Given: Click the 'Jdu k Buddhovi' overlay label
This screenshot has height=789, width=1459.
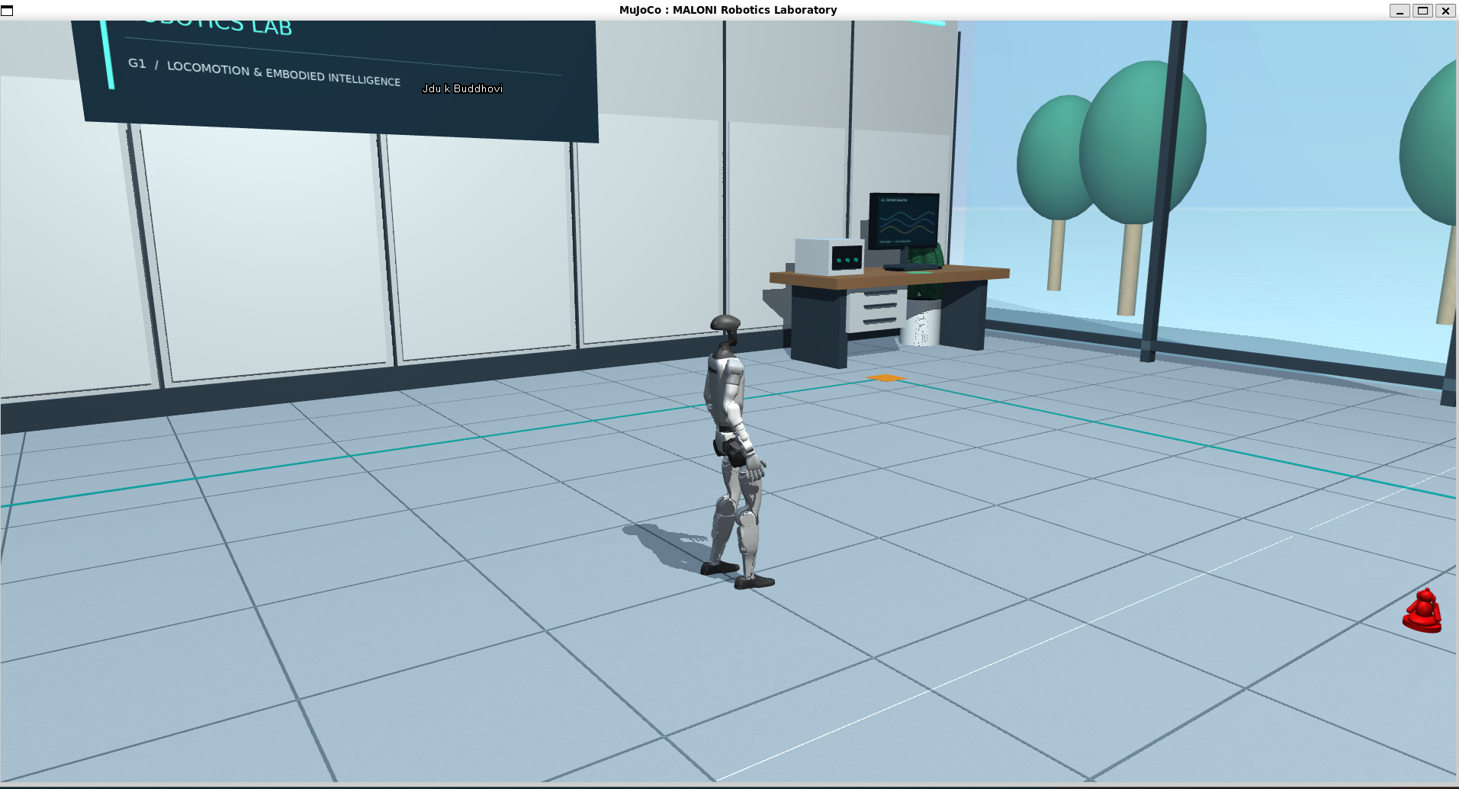Looking at the screenshot, I should pyautogui.click(x=462, y=88).
